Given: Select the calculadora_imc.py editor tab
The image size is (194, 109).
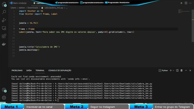Looking at the screenshot, I should 40,3.
